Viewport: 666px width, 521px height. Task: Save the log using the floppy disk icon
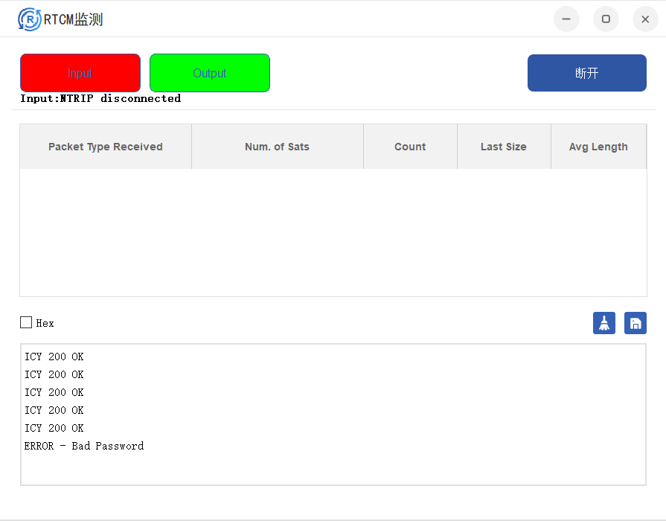coord(635,323)
